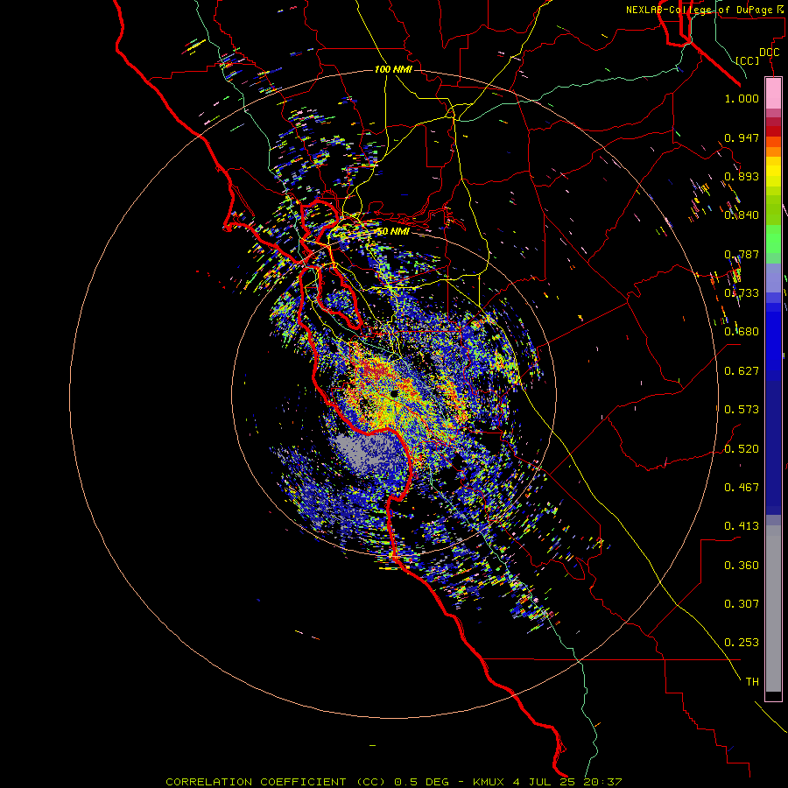
Task: Click the 0.253 scale value
Action: [x=742, y=643]
